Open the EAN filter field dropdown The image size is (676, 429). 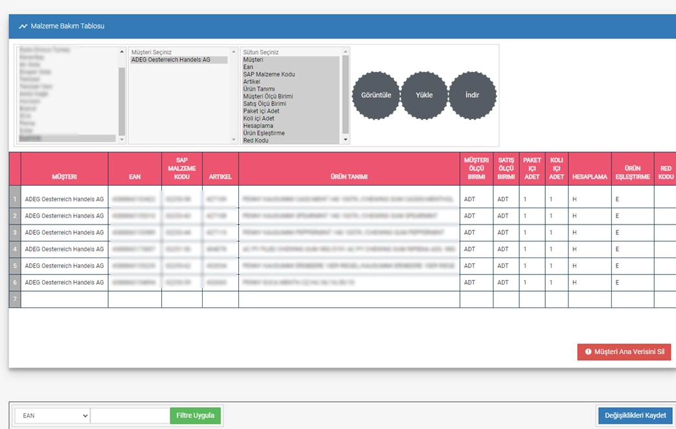[x=52, y=415]
